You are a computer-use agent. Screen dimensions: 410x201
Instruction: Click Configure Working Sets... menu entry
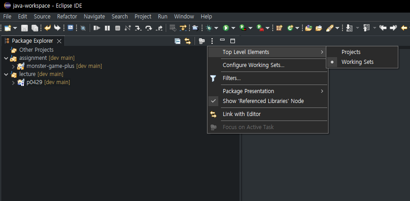(267, 65)
